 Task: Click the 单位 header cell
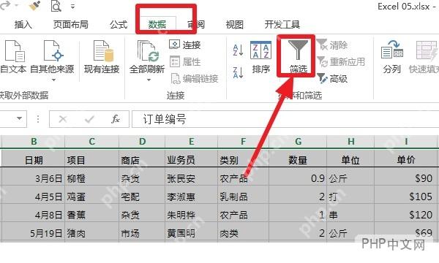click(x=350, y=159)
